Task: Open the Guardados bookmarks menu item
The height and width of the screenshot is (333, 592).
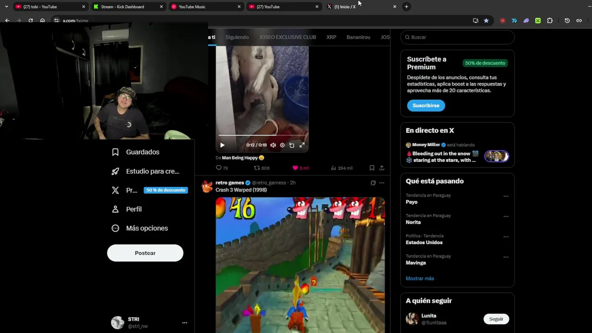Action: (136, 152)
